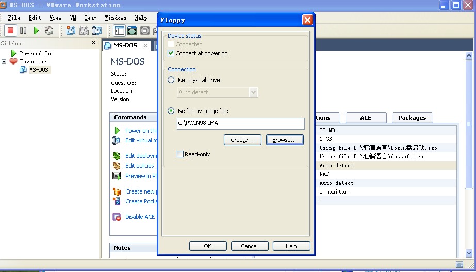The width and height of the screenshot is (476, 272).
Task: Open the Edit menu
Action: pos(35,18)
